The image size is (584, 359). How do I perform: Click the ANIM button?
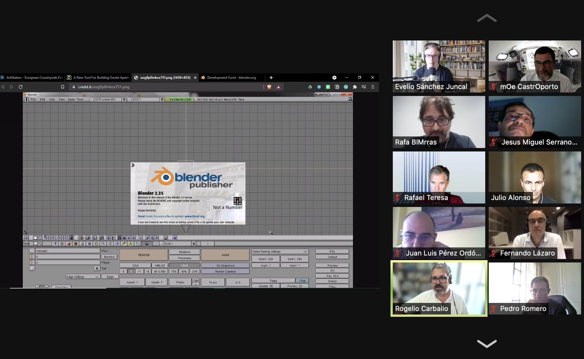click(225, 255)
